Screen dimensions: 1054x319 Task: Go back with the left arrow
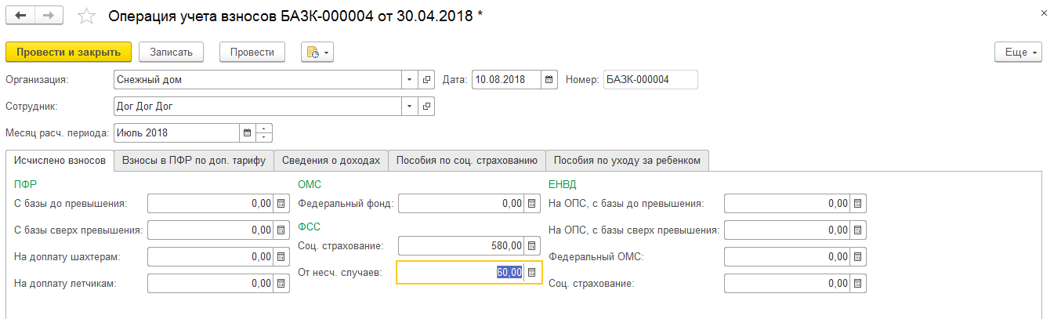click(20, 16)
